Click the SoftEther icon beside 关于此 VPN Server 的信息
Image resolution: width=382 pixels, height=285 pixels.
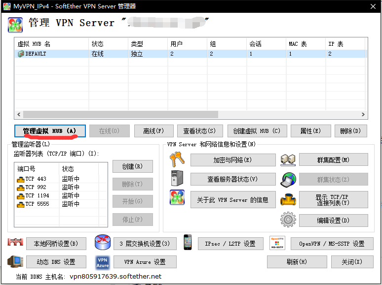point(177,197)
